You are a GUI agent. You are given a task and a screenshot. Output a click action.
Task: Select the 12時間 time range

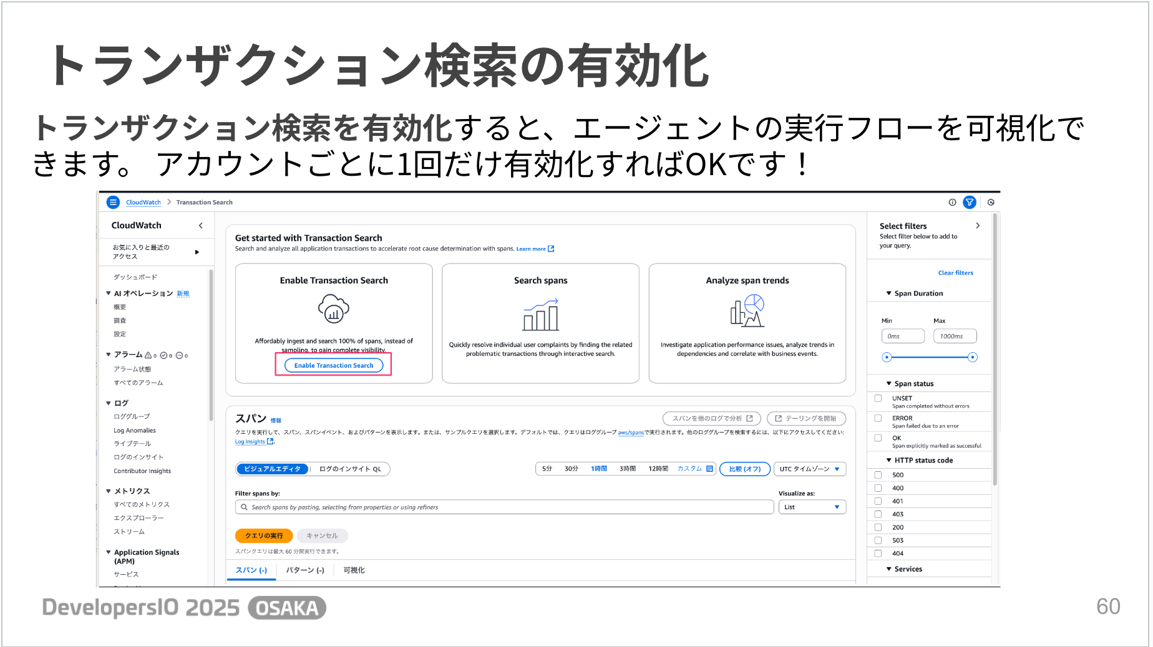click(x=658, y=469)
